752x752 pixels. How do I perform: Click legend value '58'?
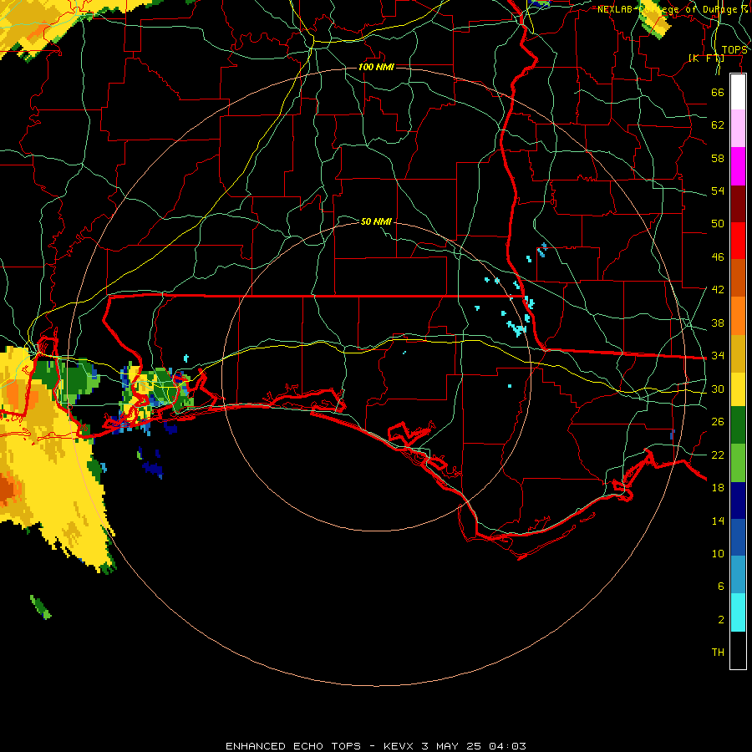pyautogui.click(x=718, y=158)
